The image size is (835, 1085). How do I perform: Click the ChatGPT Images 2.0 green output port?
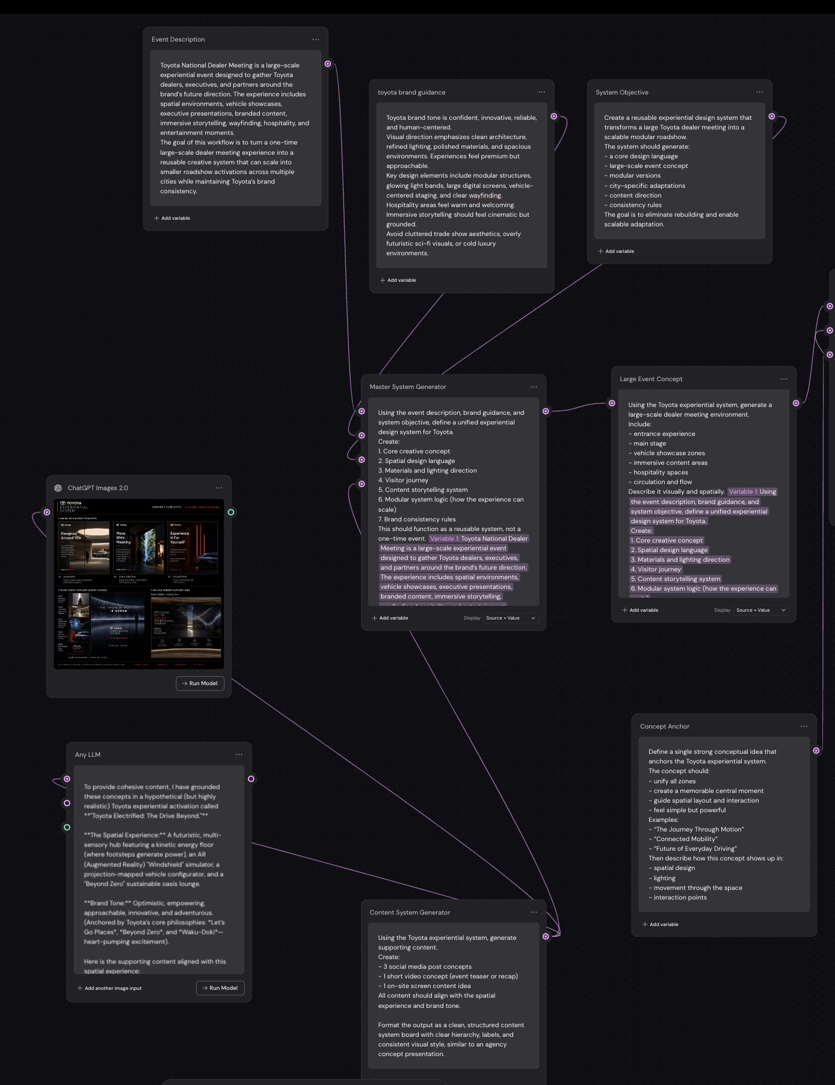[x=231, y=512]
